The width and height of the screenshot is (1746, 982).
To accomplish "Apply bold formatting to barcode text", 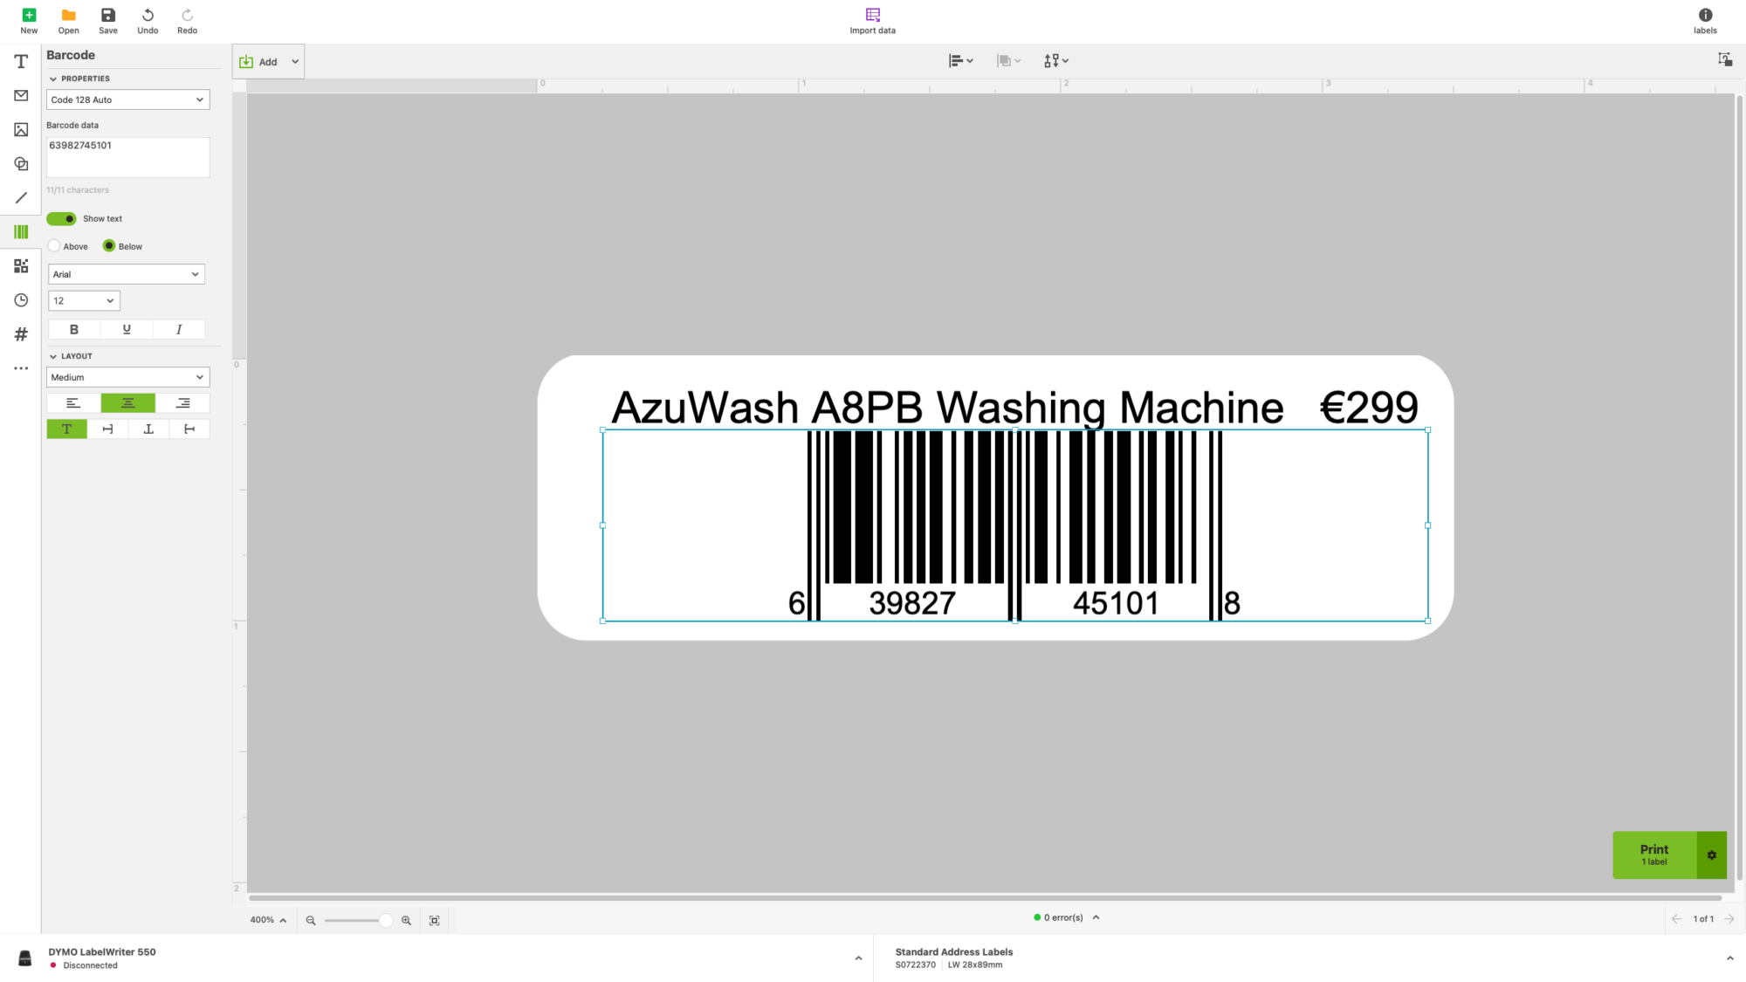I will [x=73, y=329].
